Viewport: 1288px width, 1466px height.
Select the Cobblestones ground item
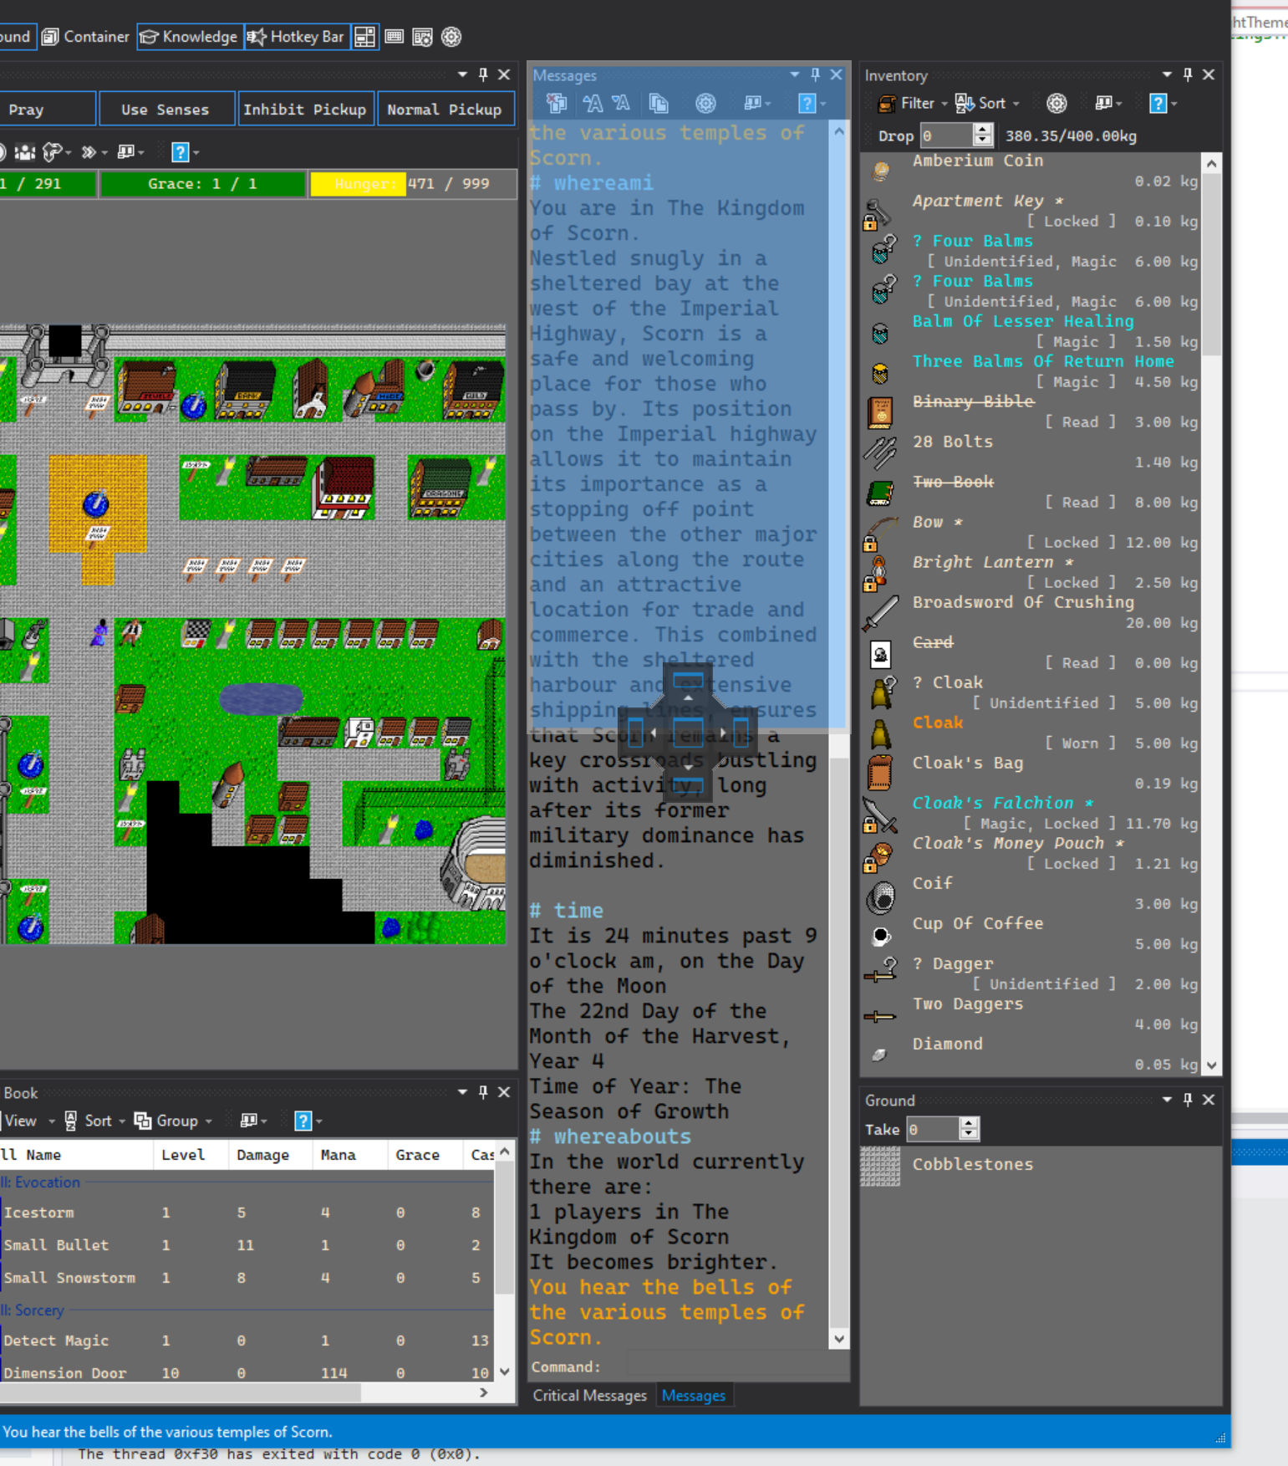click(x=1041, y=1165)
